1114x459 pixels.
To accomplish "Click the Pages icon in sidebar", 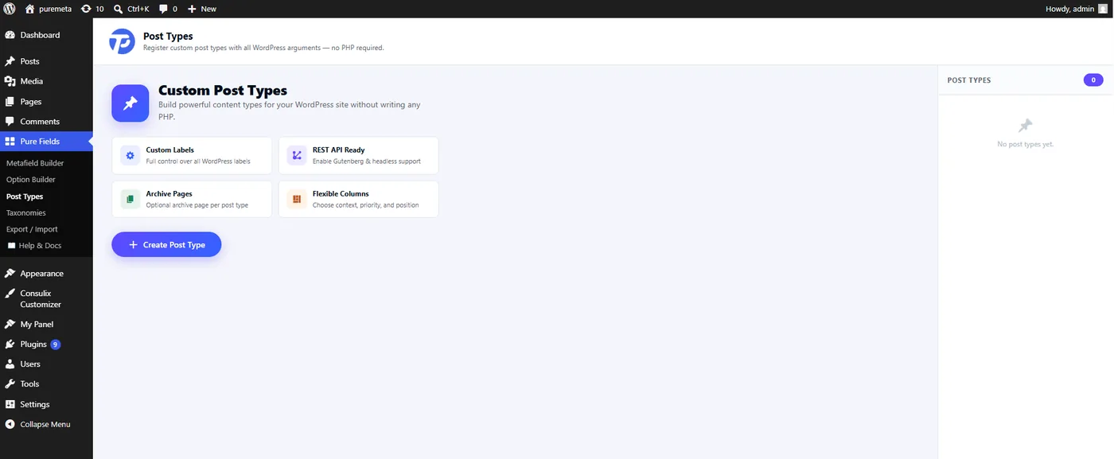I will 10,102.
